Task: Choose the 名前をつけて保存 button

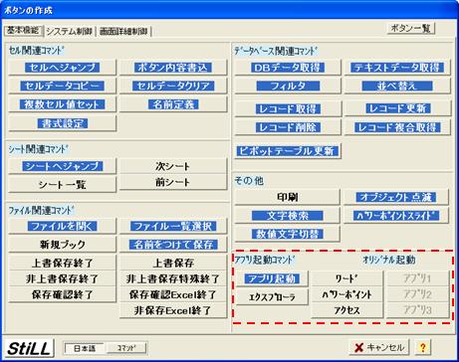Action: [173, 245]
